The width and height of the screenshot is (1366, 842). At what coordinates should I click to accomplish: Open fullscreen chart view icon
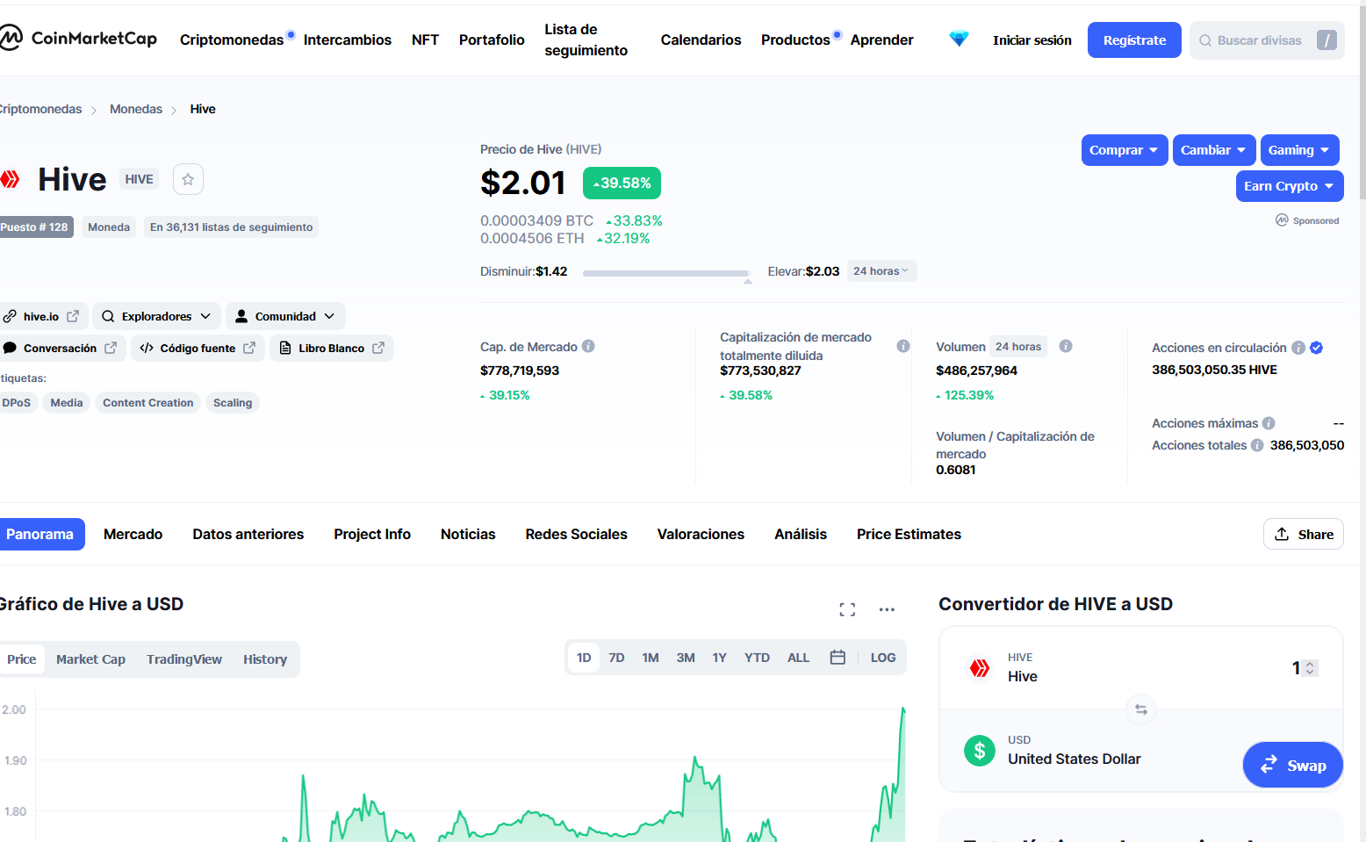point(847,608)
